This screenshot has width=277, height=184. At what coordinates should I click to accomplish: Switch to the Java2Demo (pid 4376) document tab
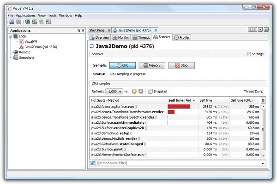(134, 30)
